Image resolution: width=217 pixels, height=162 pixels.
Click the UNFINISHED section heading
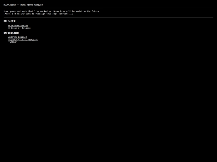[x=11, y=33]
